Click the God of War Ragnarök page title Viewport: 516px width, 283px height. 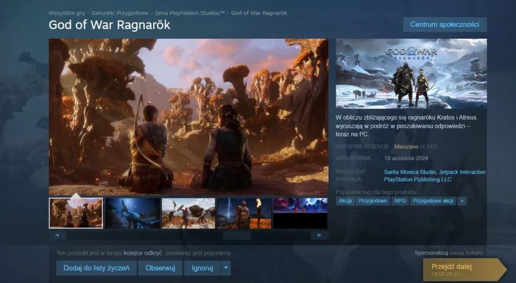tap(109, 25)
